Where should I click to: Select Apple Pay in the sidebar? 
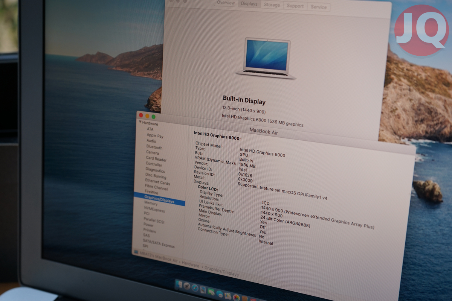click(x=155, y=135)
